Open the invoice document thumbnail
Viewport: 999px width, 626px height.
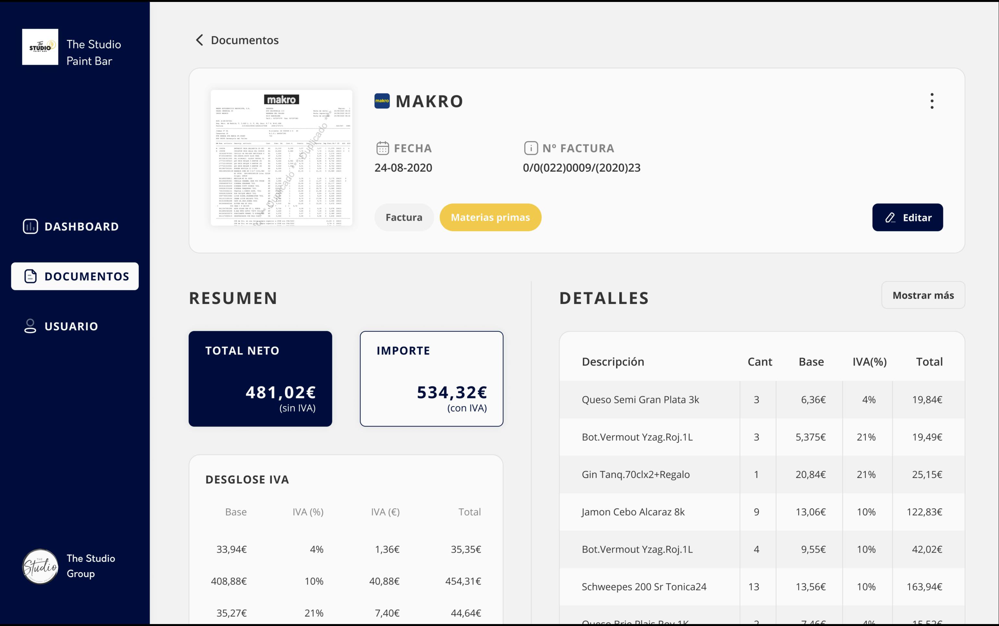tap(282, 158)
